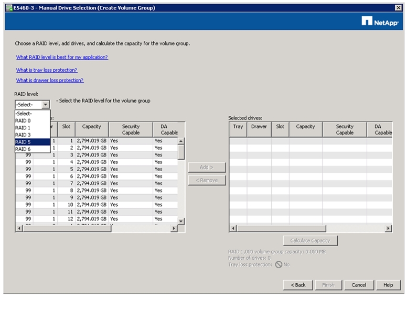This screenshot has height=311, width=407.
Task: Select RAID 3 from the list
Action: click(33, 135)
